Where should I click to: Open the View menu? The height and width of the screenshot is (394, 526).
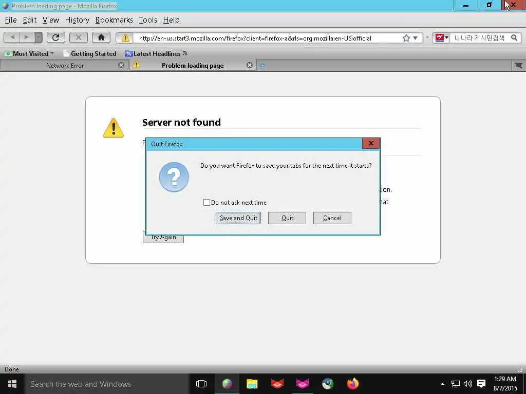(51, 20)
